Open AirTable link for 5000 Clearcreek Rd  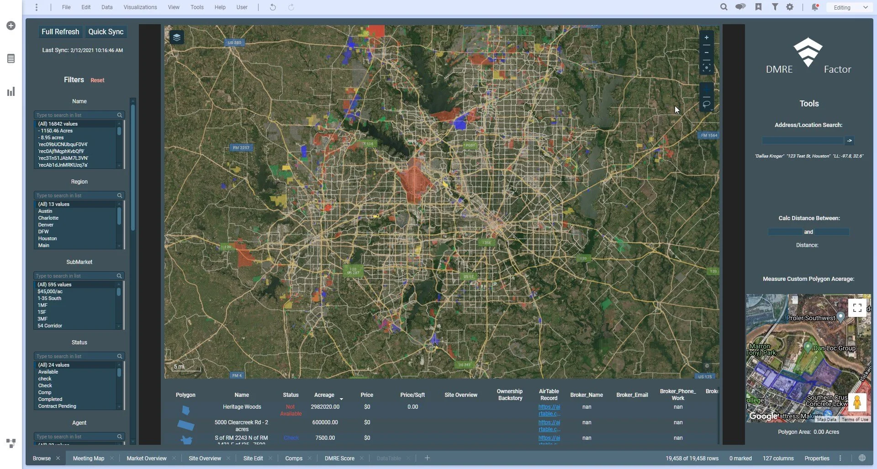point(549,426)
